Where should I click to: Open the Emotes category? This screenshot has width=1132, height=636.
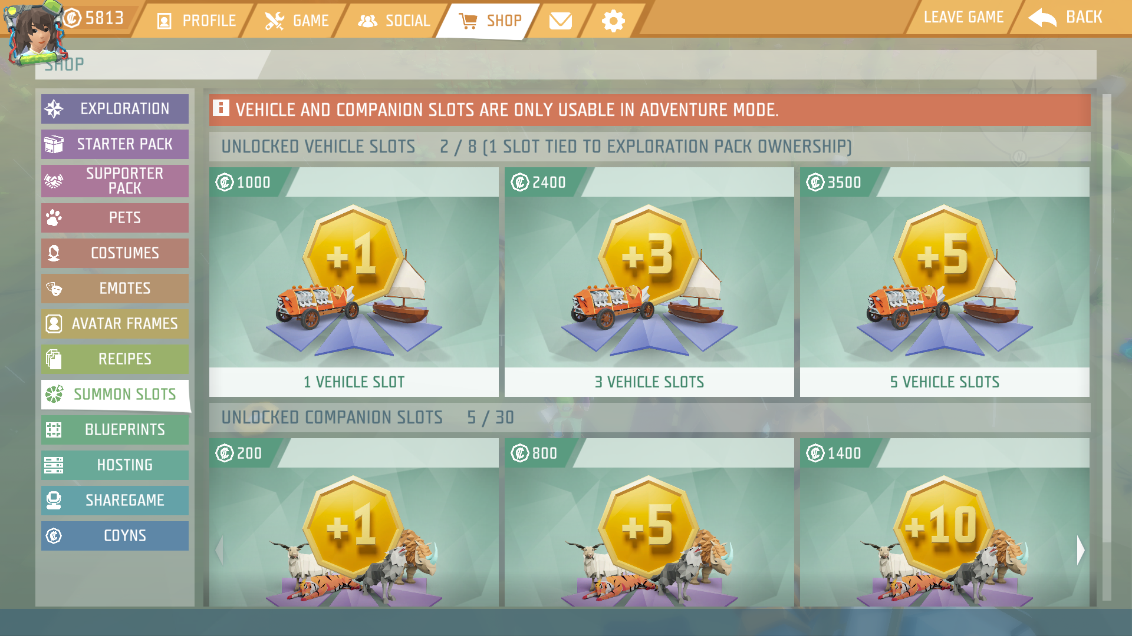pyautogui.click(x=115, y=289)
